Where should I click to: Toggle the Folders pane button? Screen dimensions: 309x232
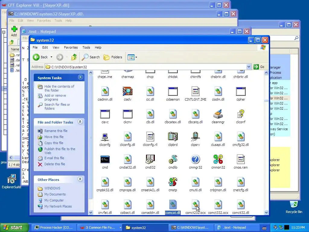tap(113, 57)
